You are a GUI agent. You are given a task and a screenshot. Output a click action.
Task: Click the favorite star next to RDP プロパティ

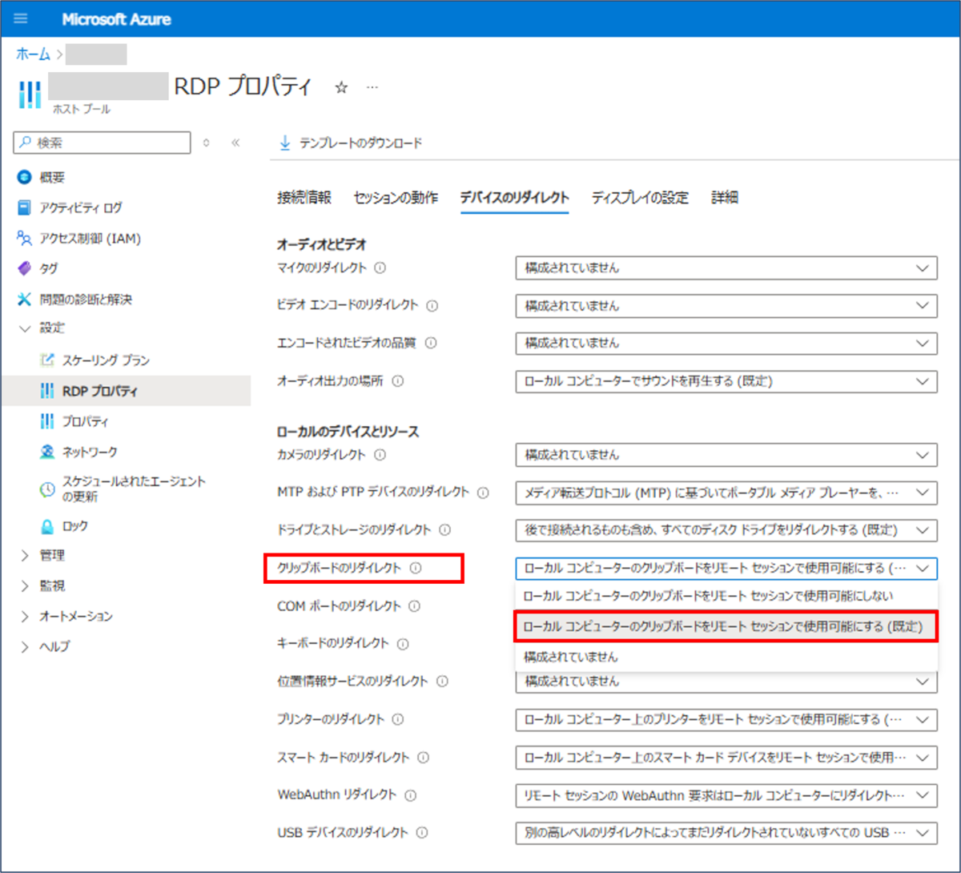(x=341, y=87)
